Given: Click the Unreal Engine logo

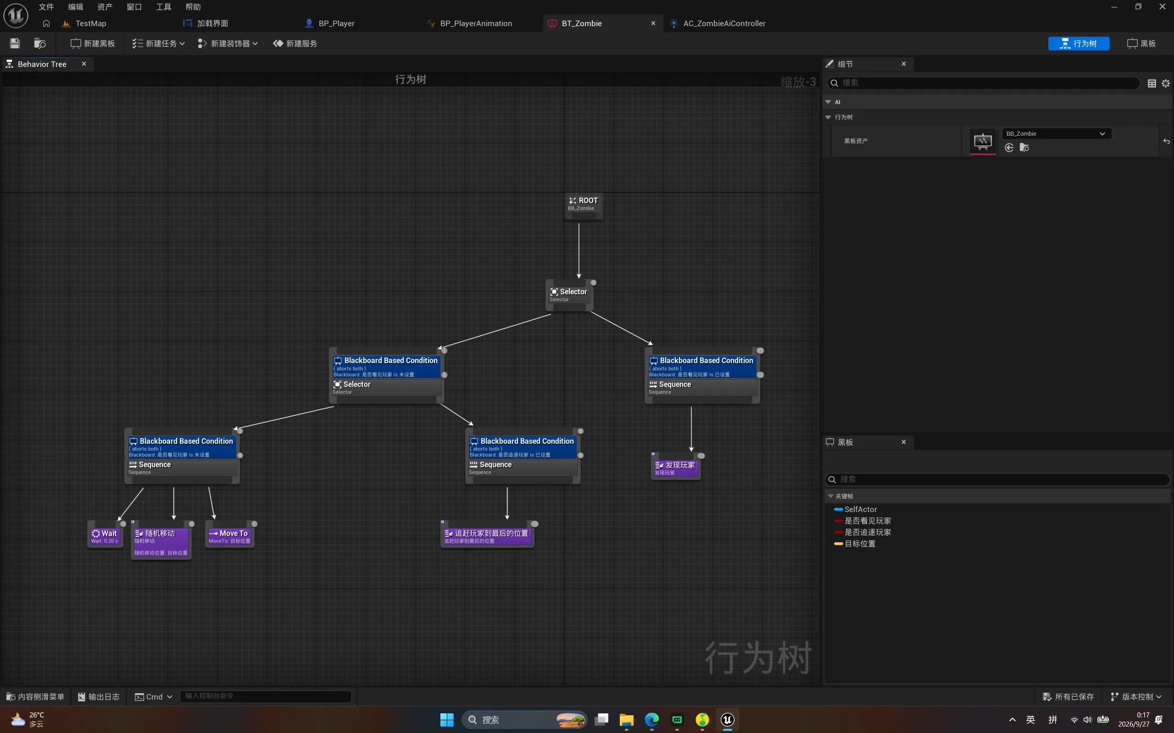Looking at the screenshot, I should click(16, 16).
